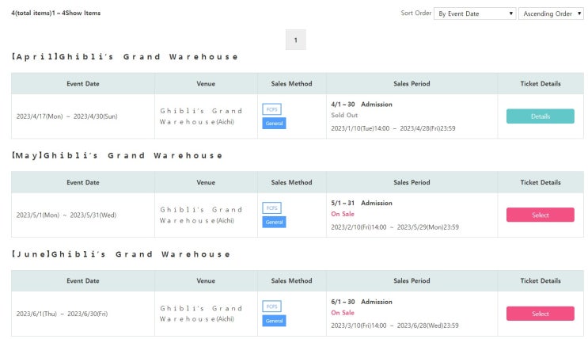The height and width of the screenshot is (339, 588).
Task: Click the General badge in the June row
Action: pyautogui.click(x=274, y=321)
